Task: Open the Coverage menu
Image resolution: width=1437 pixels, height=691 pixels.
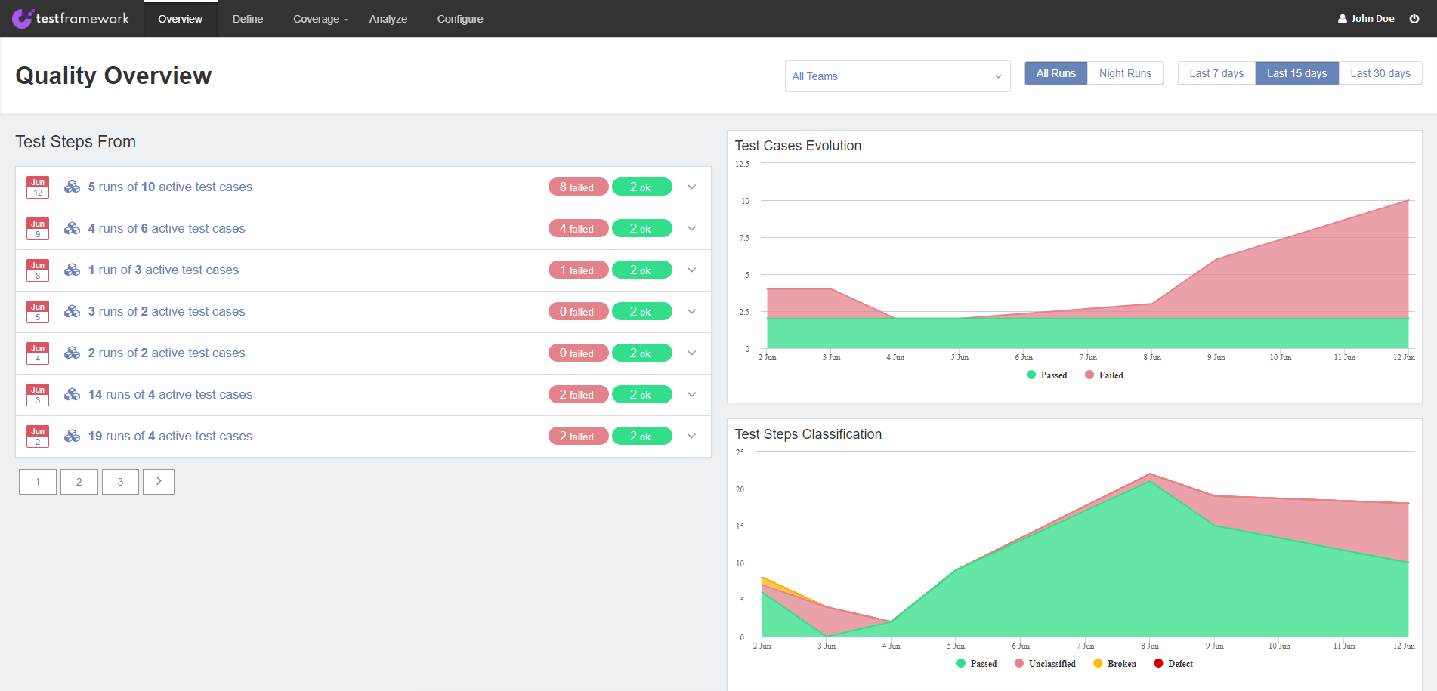Action: (x=317, y=19)
